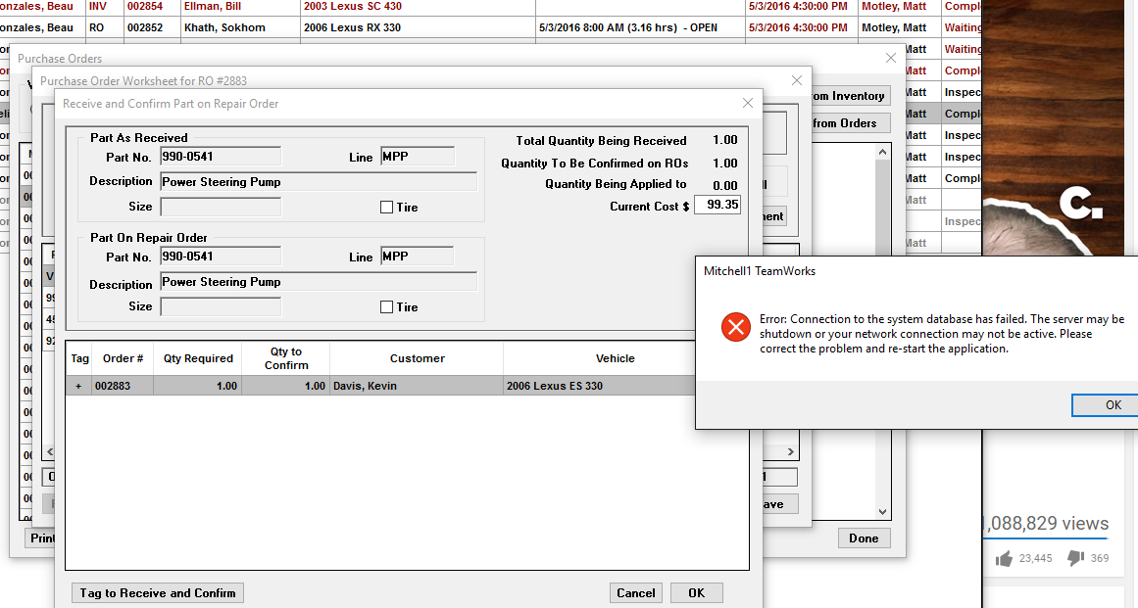
Task: Enable the Tire checkbox under Part As Received
Action: point(386,208)
